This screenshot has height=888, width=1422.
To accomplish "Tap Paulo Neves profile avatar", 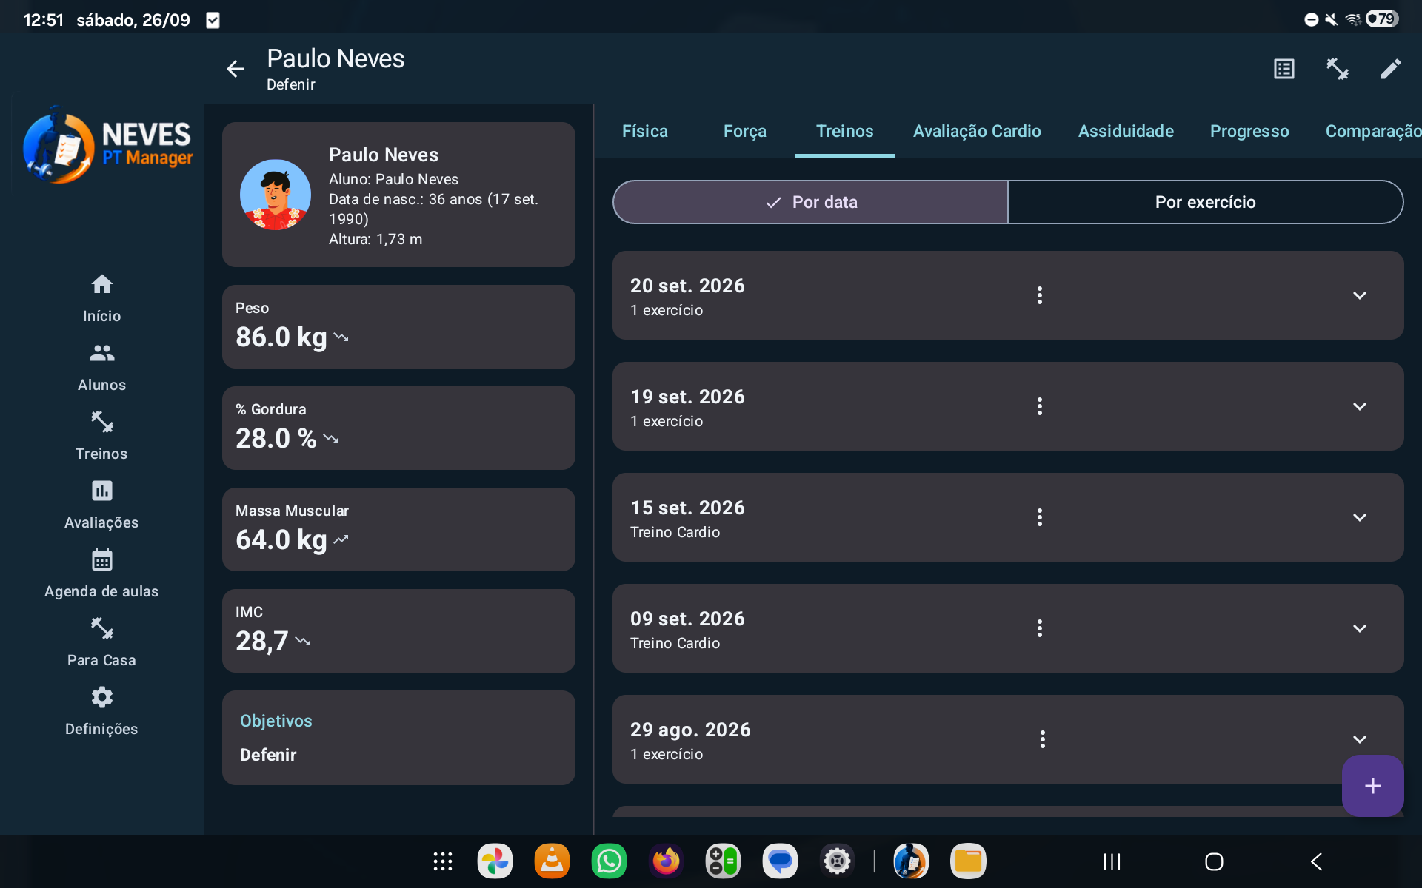I will (276, 195).
